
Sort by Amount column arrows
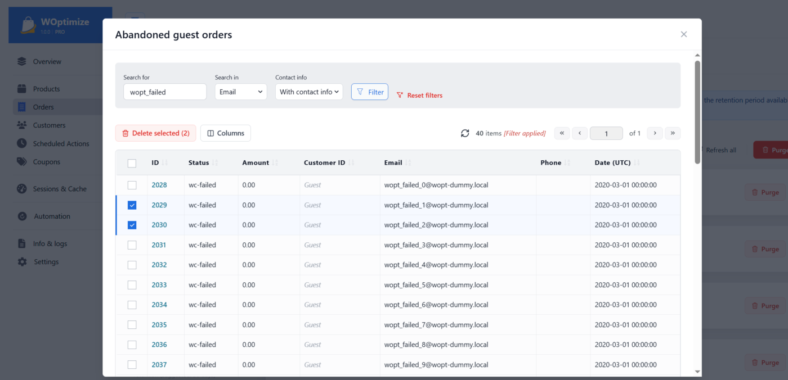[x=275, y=163]
